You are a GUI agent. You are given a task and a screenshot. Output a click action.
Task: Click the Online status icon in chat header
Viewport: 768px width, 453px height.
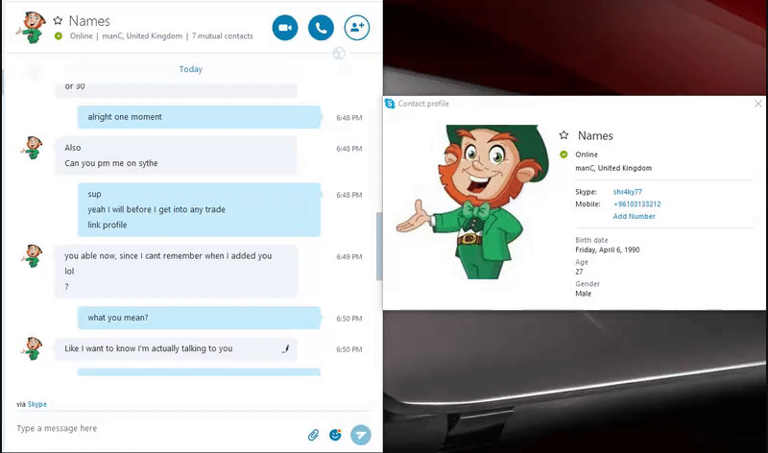pos(59,36)
